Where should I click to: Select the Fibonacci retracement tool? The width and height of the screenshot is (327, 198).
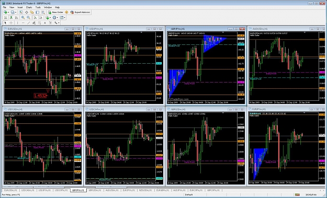(39, 22)
